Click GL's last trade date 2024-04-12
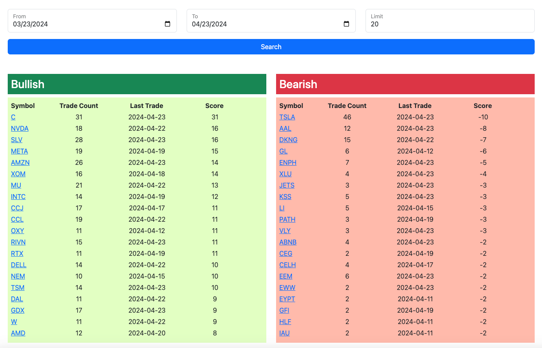Image resolution: width=542 pixels, height=348 pixels. coord(415,151)
